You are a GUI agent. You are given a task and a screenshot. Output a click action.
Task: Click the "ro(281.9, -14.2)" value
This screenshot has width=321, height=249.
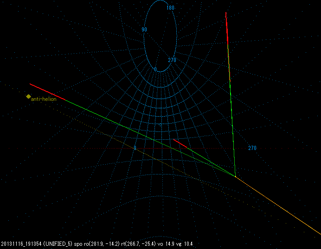point(101,244)
